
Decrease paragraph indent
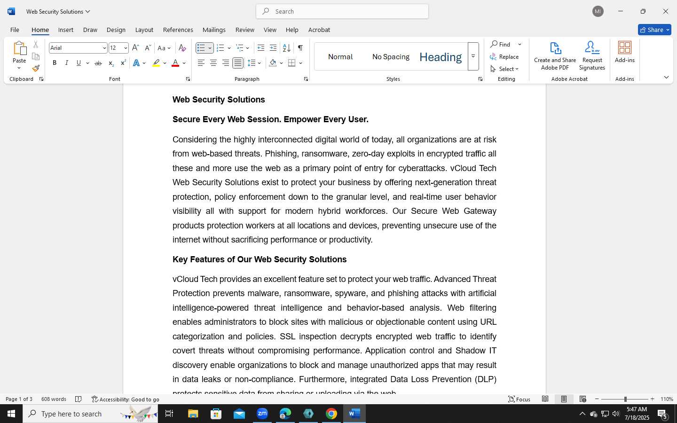(261, 48)
